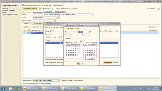Open help icon at document top right
162x91 pixels.
159,9
